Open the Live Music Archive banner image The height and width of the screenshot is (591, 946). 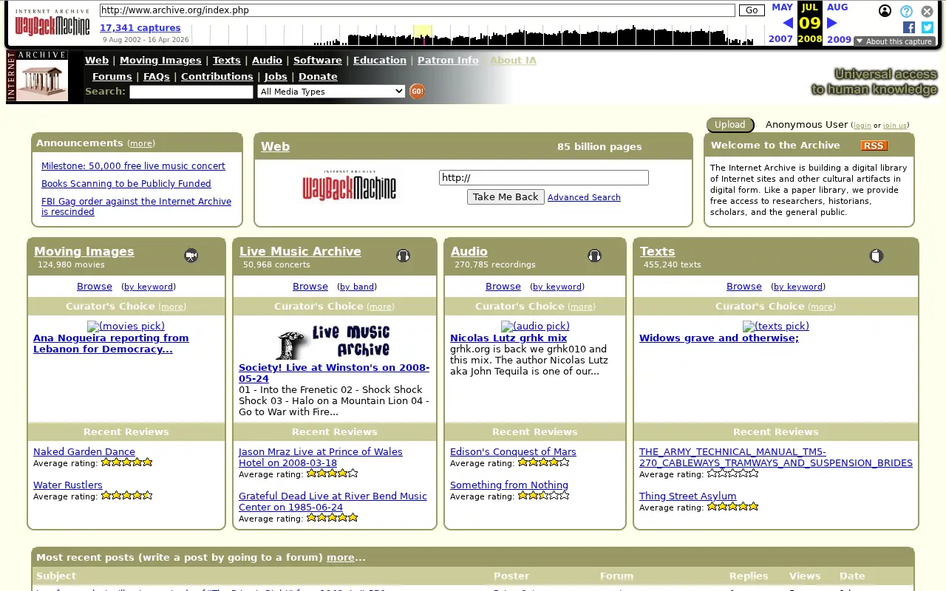click(334, 341)
